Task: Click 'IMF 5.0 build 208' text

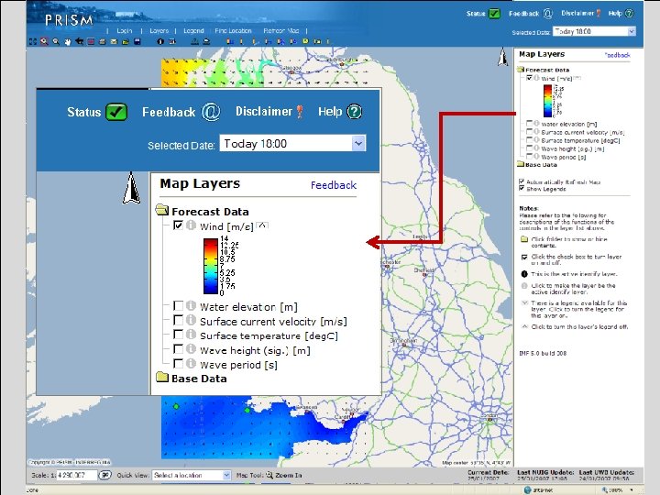Action: tap(543, 353)
